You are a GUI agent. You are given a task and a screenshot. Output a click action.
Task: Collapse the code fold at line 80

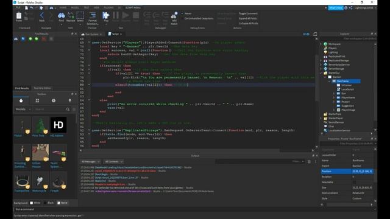89,85
